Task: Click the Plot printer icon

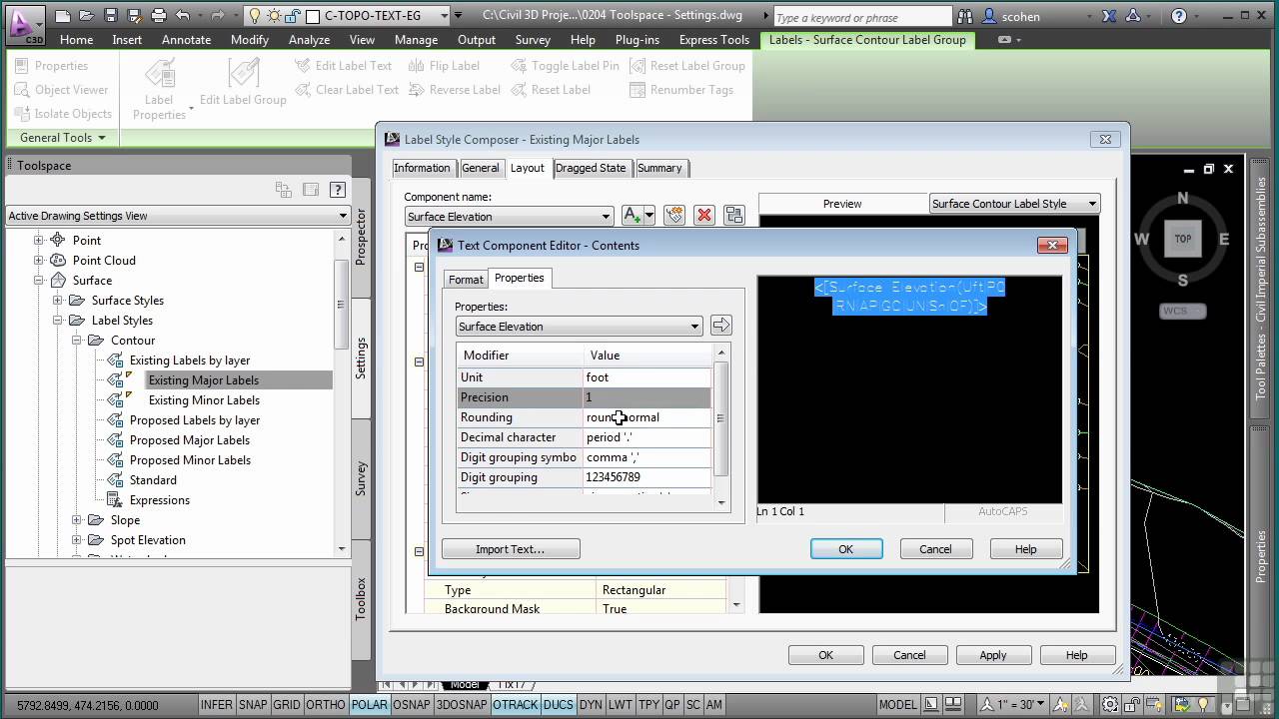Action: click(x=158, y=16)
